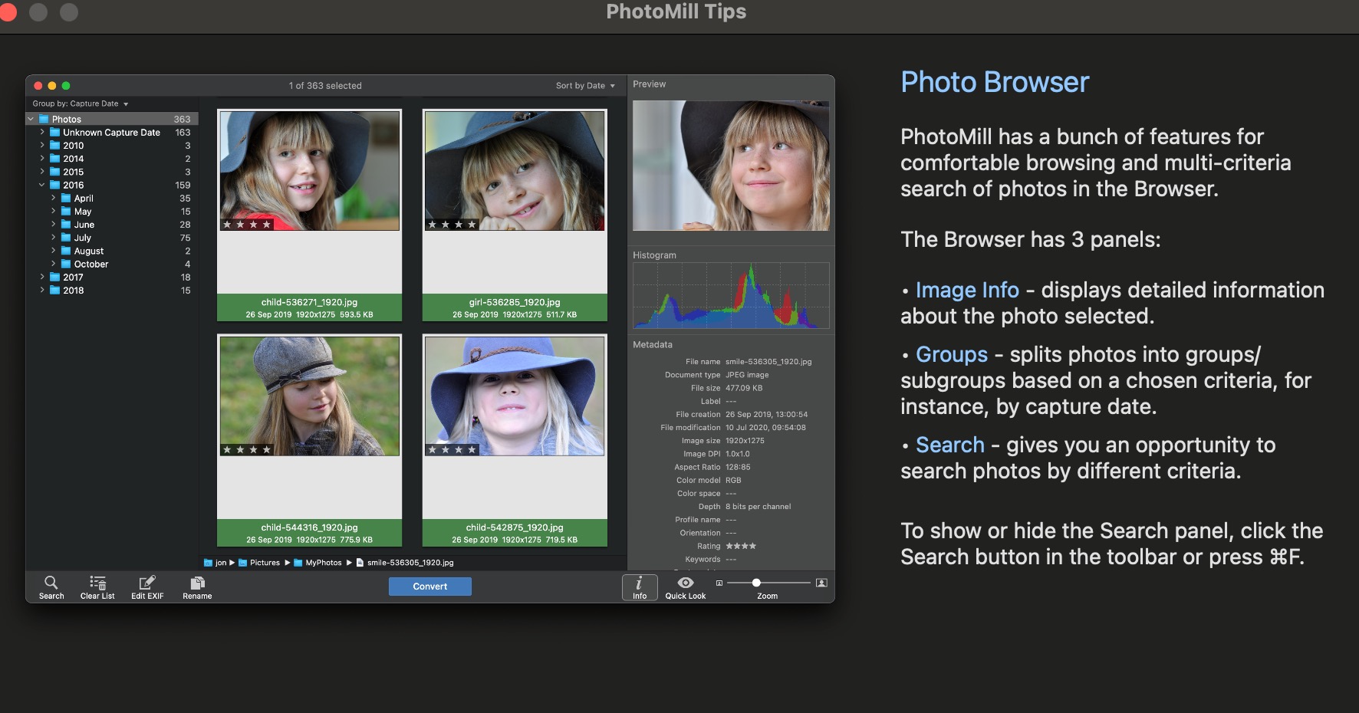Select the May subfolder
1359x713 pixels.
coord(113,212)
